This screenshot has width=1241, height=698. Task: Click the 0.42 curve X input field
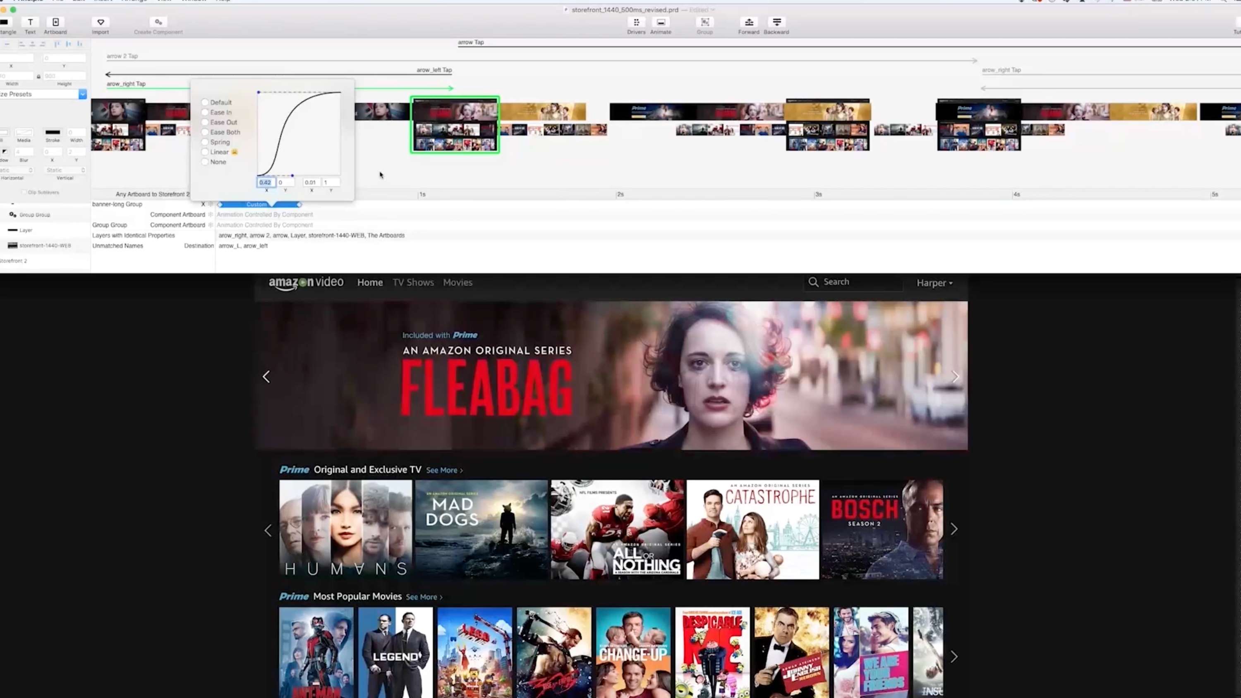point(266,182)
